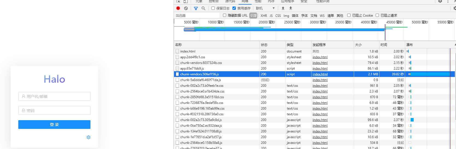Sort by Time (时间) column header
The image size is (456, 149).
(392, 45)
